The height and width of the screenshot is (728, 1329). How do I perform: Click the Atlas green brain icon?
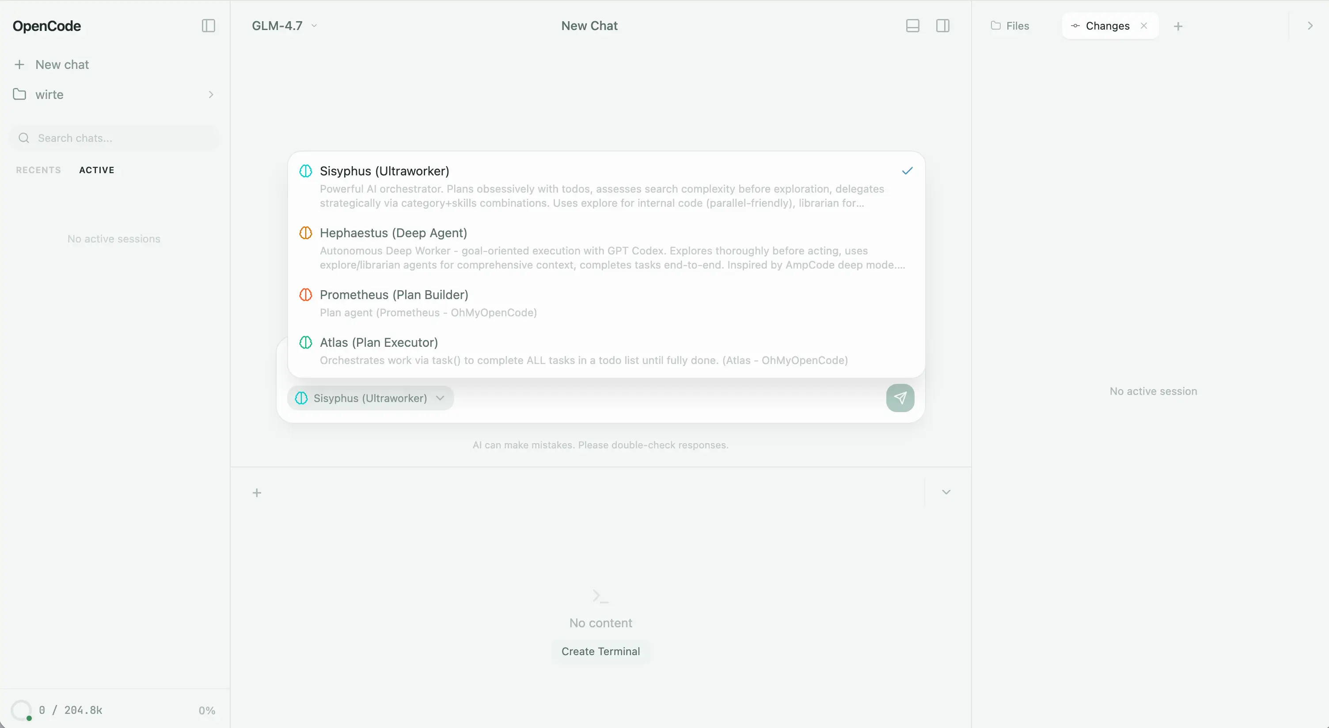[305, 343]
